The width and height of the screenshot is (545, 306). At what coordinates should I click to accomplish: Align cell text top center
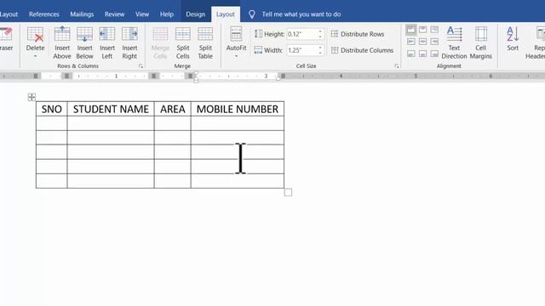(x=422, y=30)
